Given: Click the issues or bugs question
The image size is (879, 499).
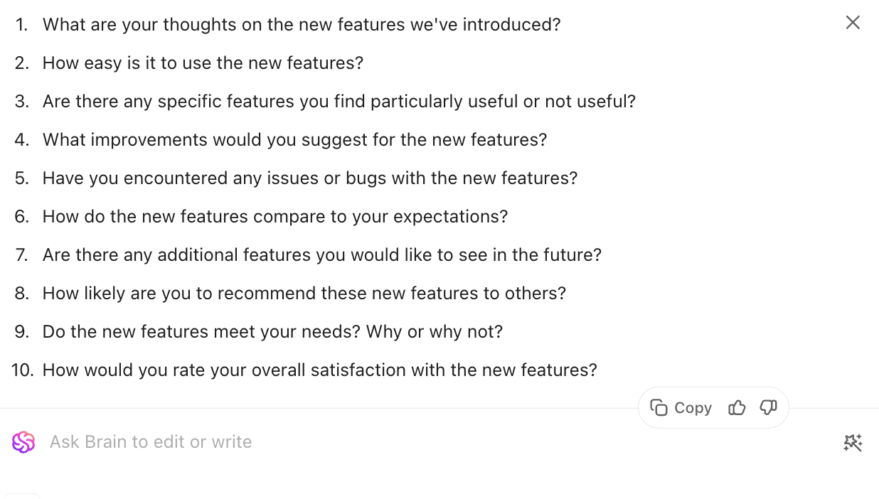Looking at the screenshot, I should tap(310, 178).
